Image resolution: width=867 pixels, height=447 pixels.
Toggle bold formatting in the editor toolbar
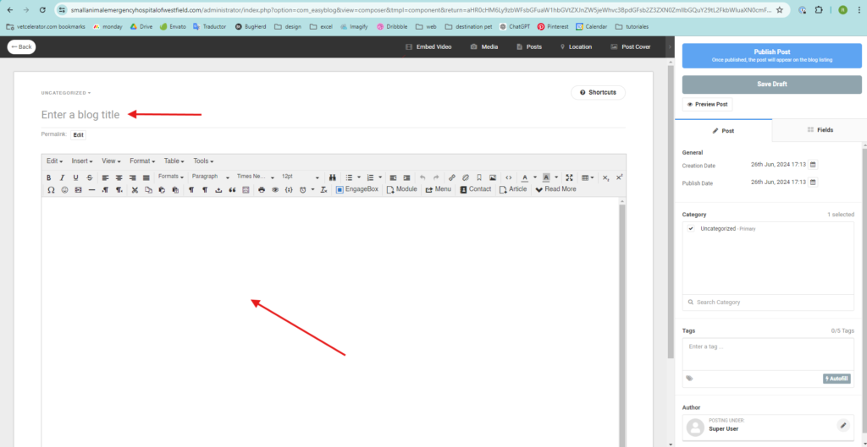pos(48,177)
